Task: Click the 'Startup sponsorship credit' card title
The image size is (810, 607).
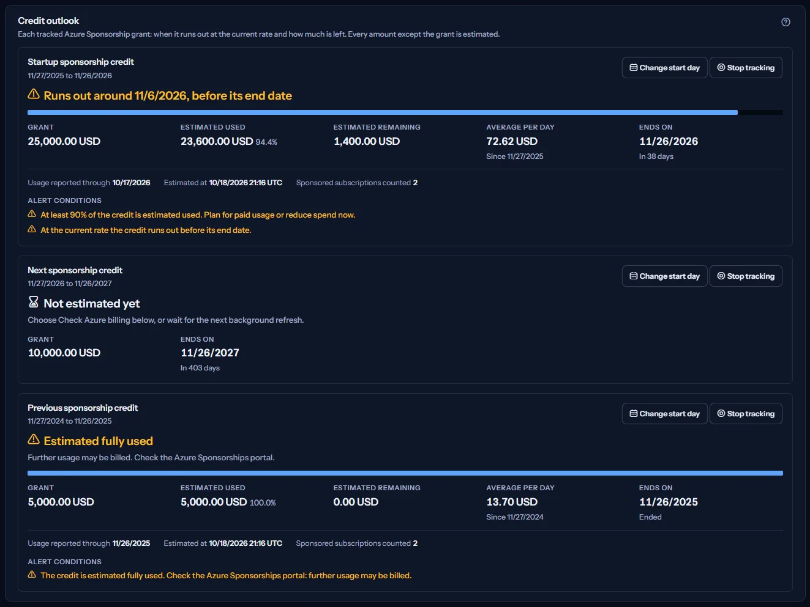Action: [x=81, y=62]
